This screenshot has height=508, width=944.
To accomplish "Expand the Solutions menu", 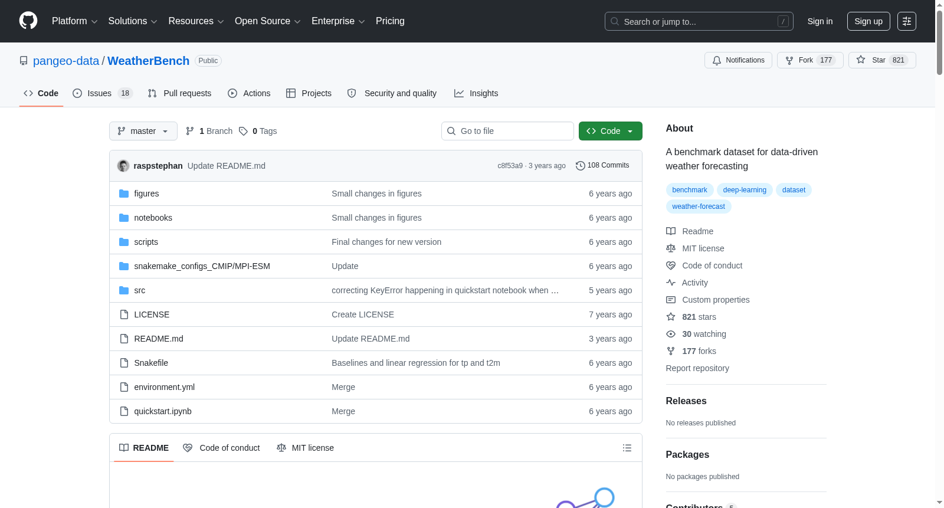I will click(x=133, y=21).
